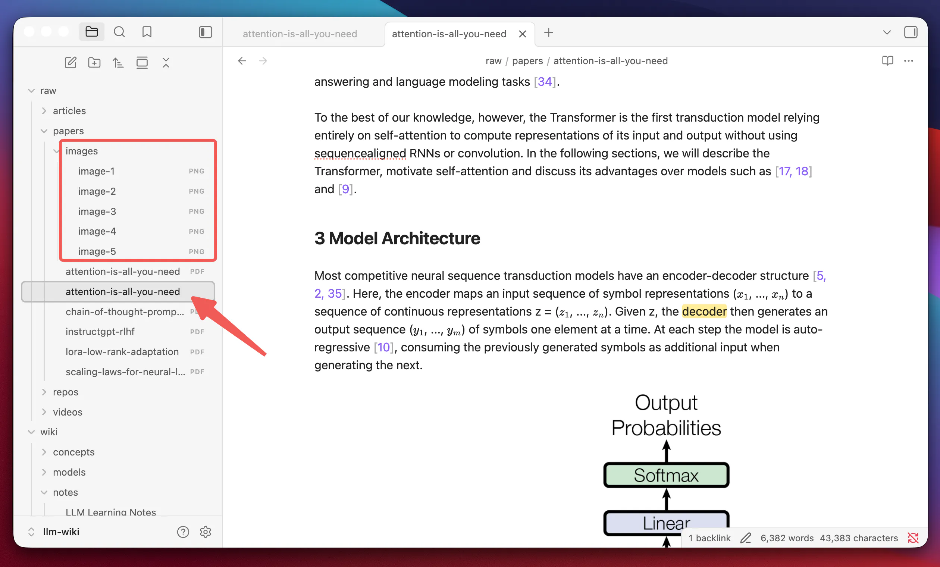The width and height of the screenshot is (940, 567).
Task: Expand the models folder
Action: pos(44,472)
